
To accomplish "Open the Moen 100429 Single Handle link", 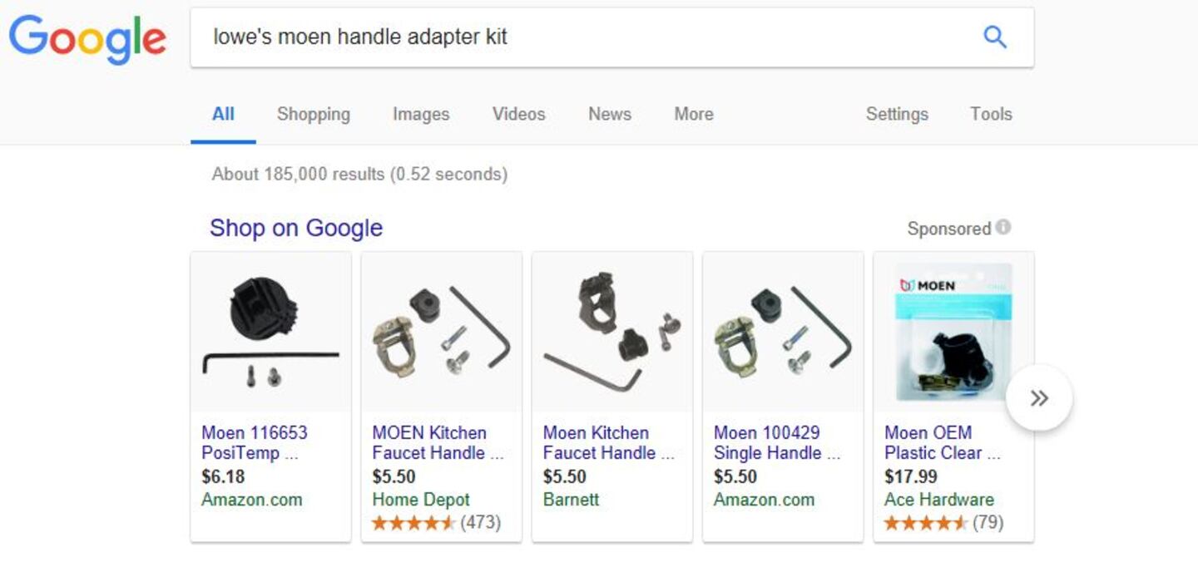I will 776,443.
